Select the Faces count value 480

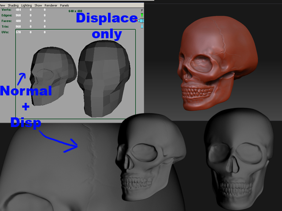(18, 21)
